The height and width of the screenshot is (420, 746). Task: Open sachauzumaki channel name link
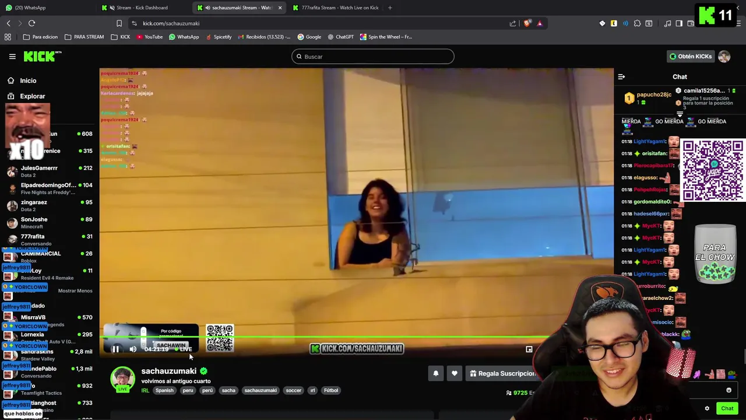pos(168,371)
